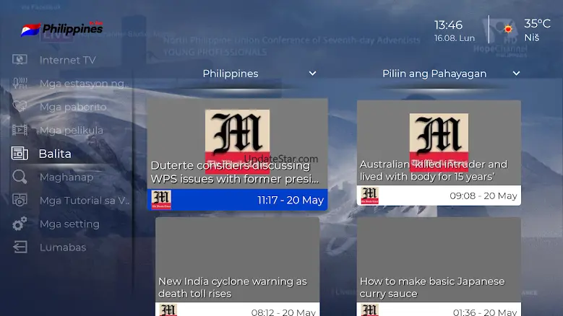Screen dimensions: 563x316
Task: Open the Mga estasyon ng radio menu item
Action: point(84,84)
